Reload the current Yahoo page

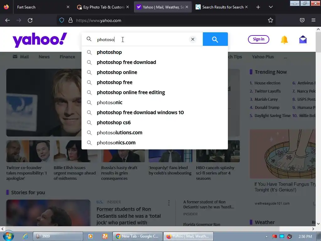[30, 20]
